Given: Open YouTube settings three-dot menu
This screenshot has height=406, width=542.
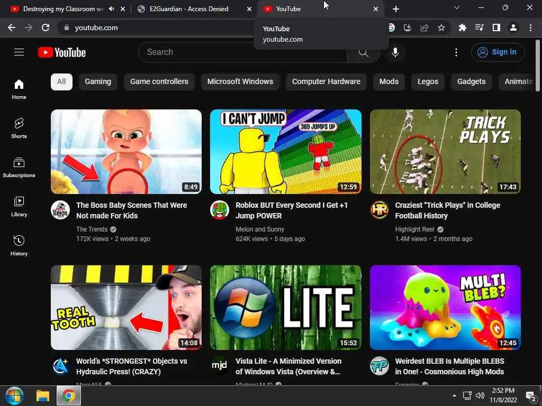Looking at the screenshot, I should (x=456, y=52).
